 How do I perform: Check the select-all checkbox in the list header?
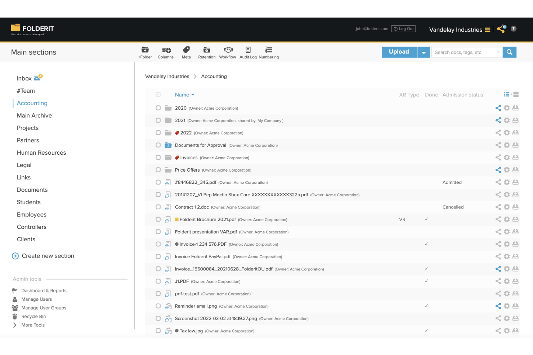(158, 94)
